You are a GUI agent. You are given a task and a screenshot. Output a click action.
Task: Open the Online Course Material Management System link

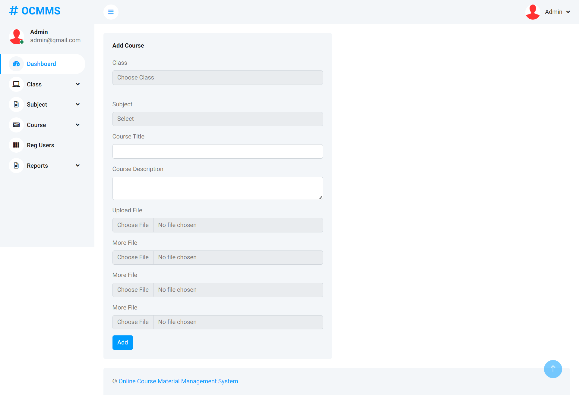(x=178, y=381)
